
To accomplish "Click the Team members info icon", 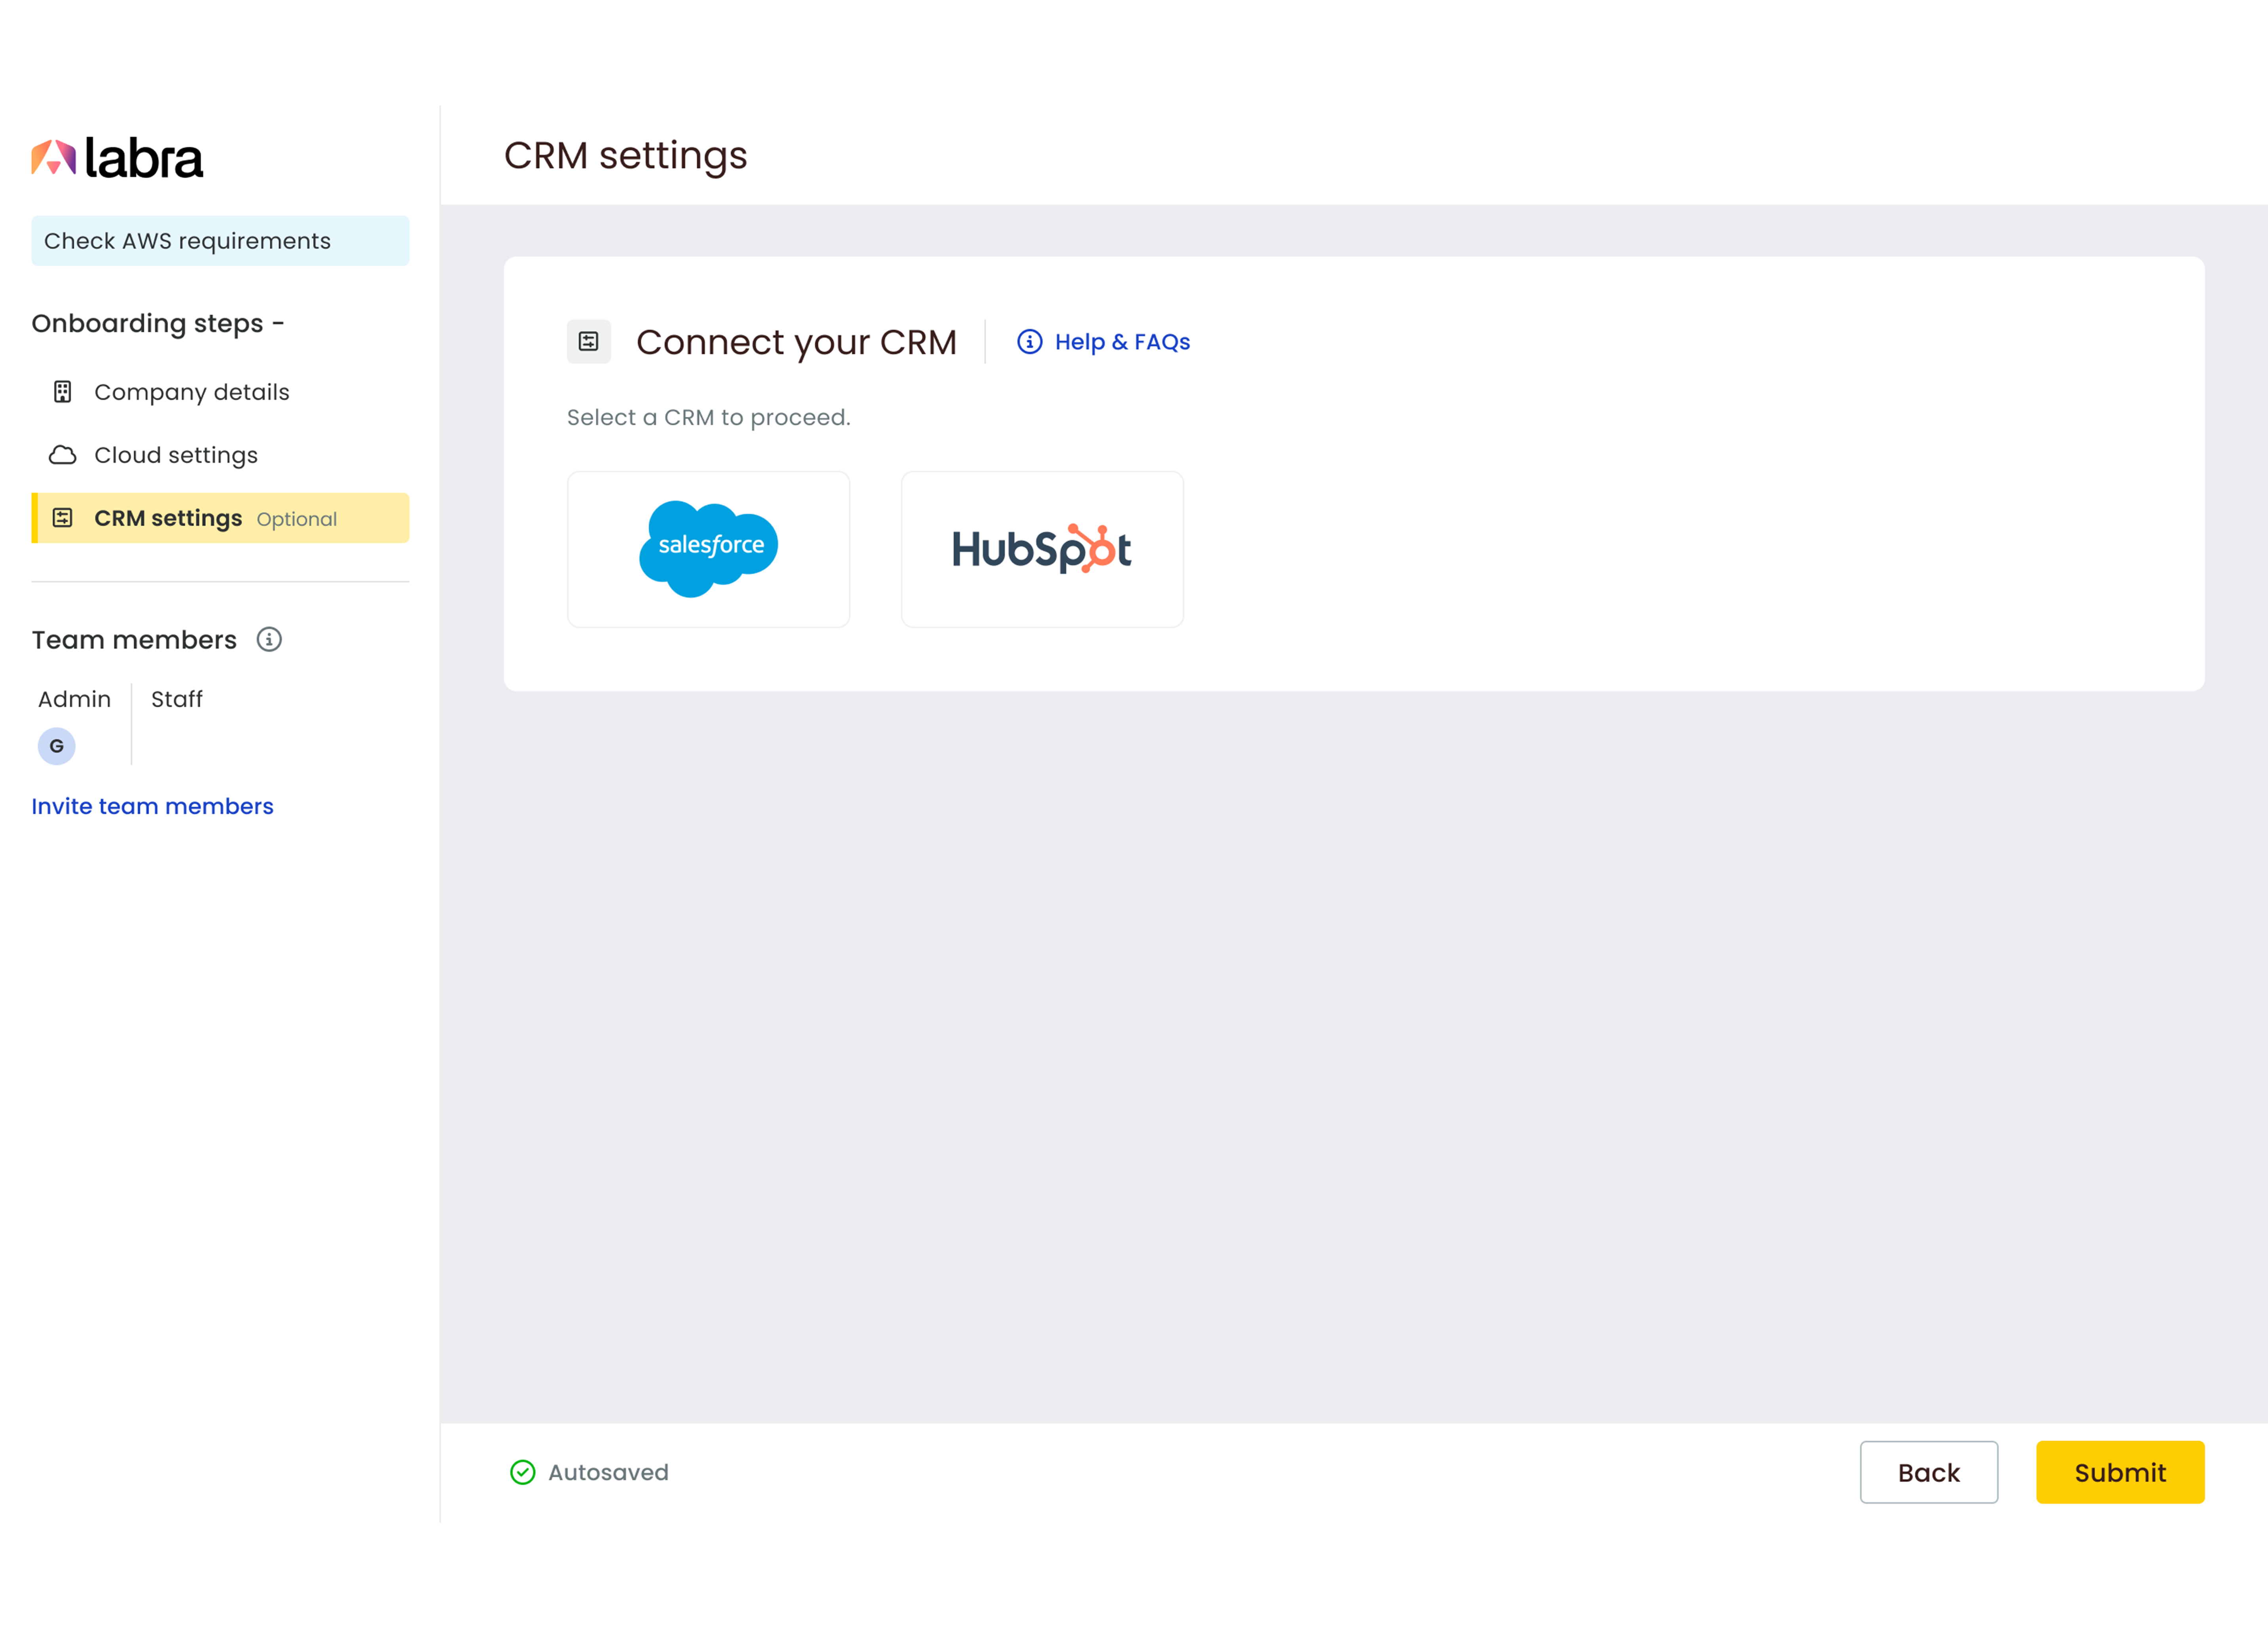I will click(x=269, y=639).
